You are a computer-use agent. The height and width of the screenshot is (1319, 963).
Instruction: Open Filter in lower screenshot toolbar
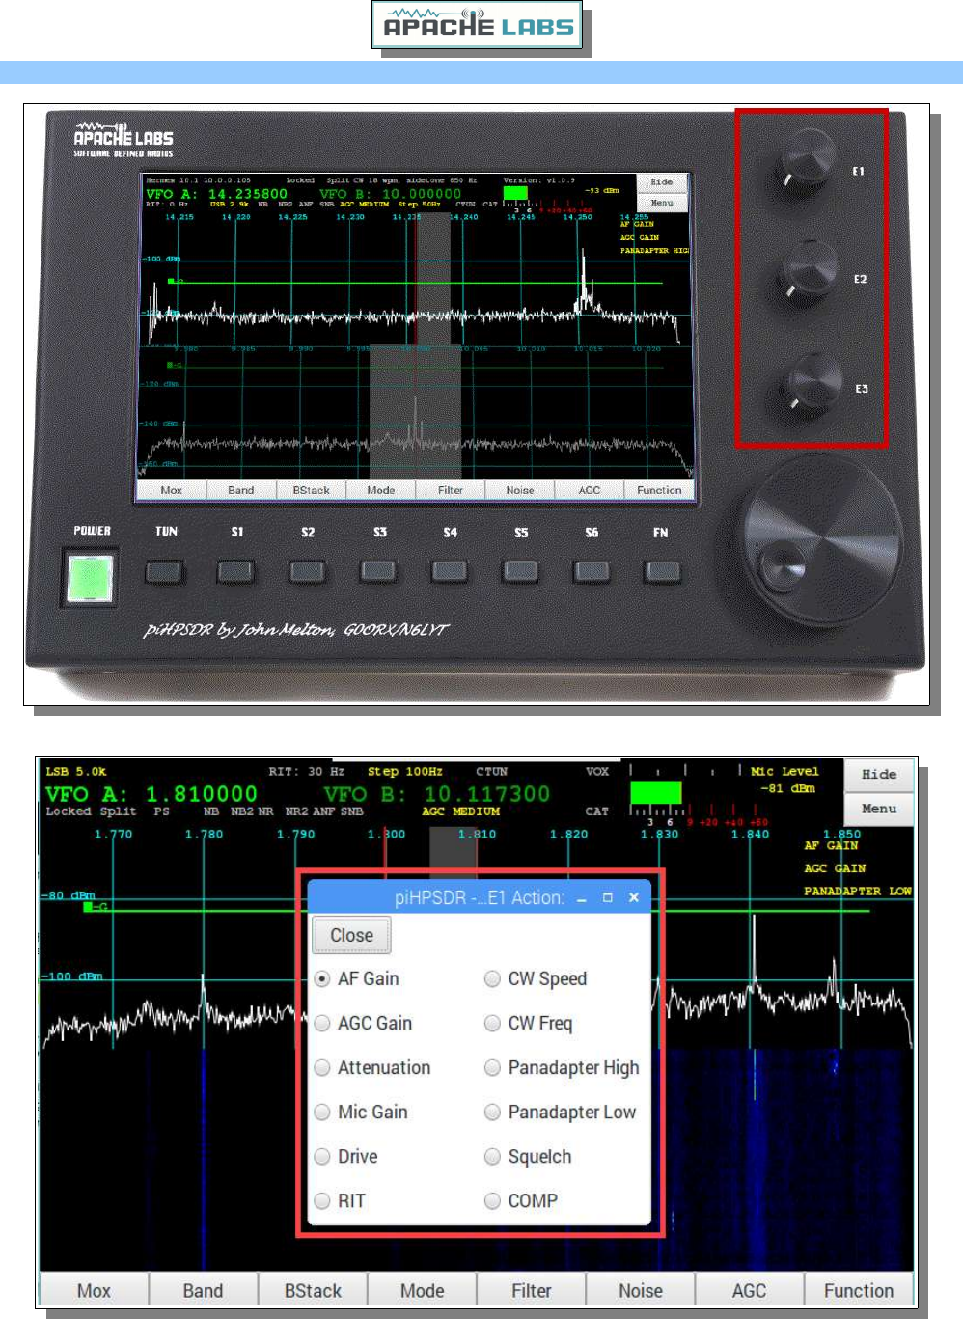531,1290
